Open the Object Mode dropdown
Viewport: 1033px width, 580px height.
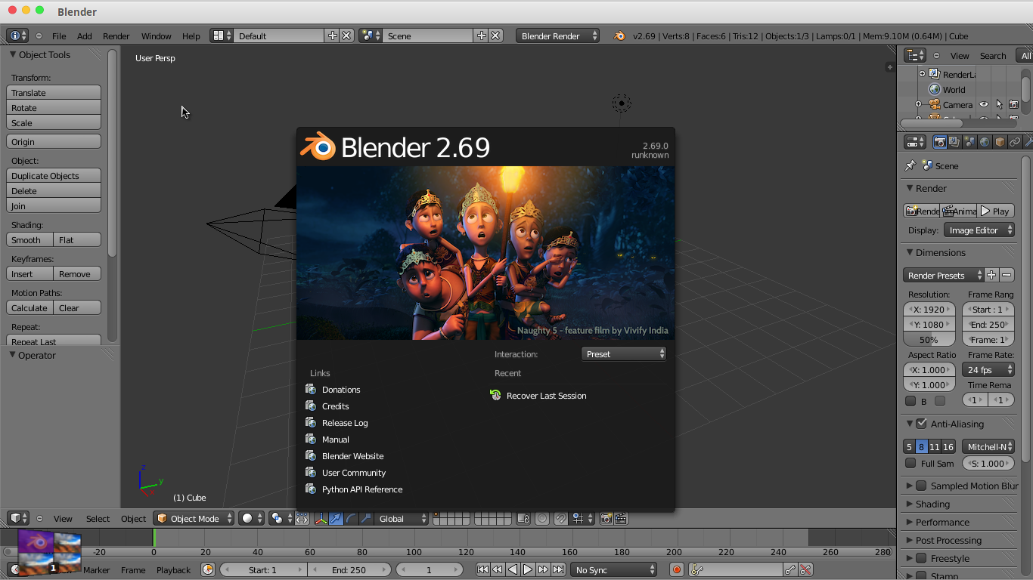pos(194,519)
